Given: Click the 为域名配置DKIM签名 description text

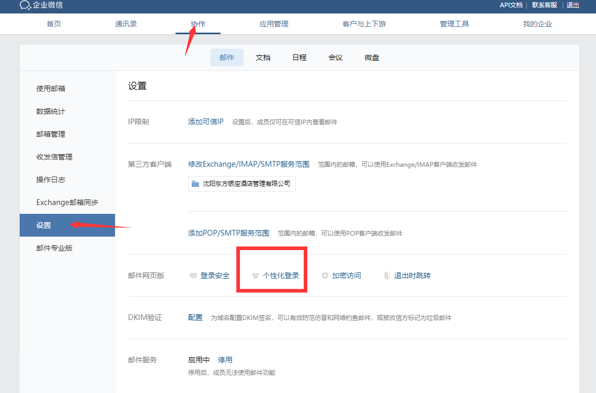Looking at the screenshot, I should (331, 318).
